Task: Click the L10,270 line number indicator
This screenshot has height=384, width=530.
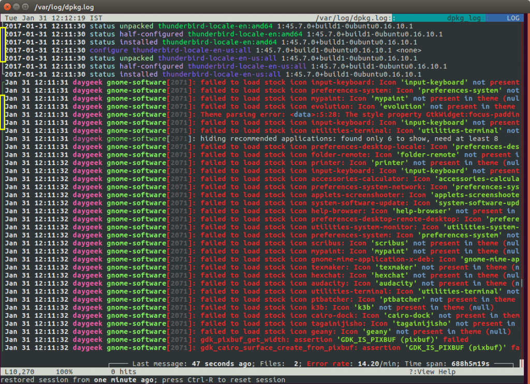Action: (21, 372)
